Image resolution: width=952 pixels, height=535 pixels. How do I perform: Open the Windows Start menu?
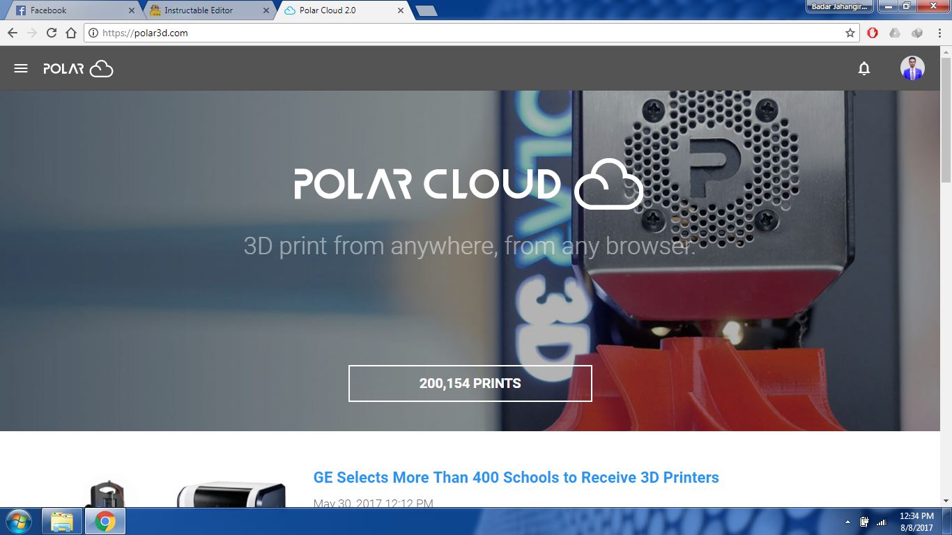pyautogui.click(x=19, y=521)
